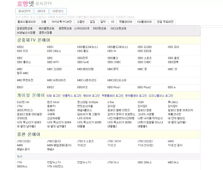Select the SBS전주 channel
This screenshot has width=223, height=170.
click(83, 58)
